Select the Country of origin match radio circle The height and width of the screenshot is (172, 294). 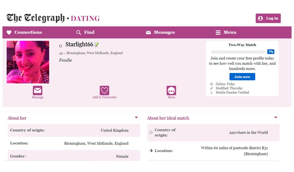tap(151, 132)
